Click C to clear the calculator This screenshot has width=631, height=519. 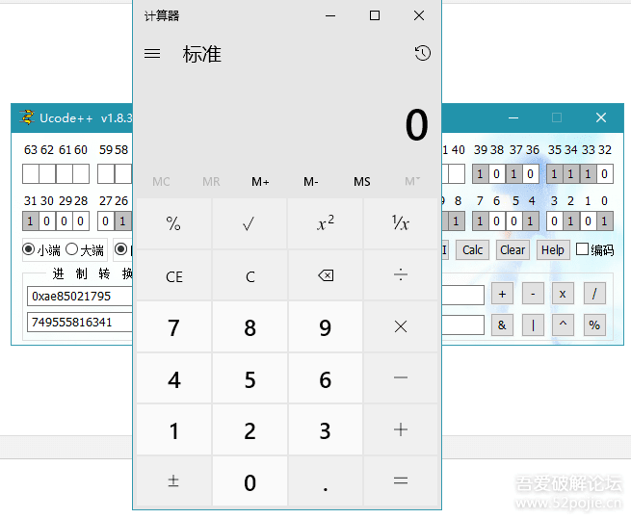coord(250,275)
